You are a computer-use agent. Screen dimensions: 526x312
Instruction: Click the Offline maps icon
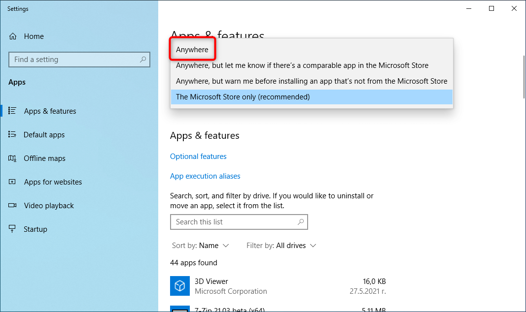tap(12, 158)
